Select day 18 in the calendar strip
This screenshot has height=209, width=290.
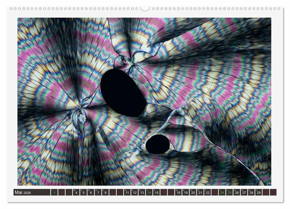pos(178,192)
